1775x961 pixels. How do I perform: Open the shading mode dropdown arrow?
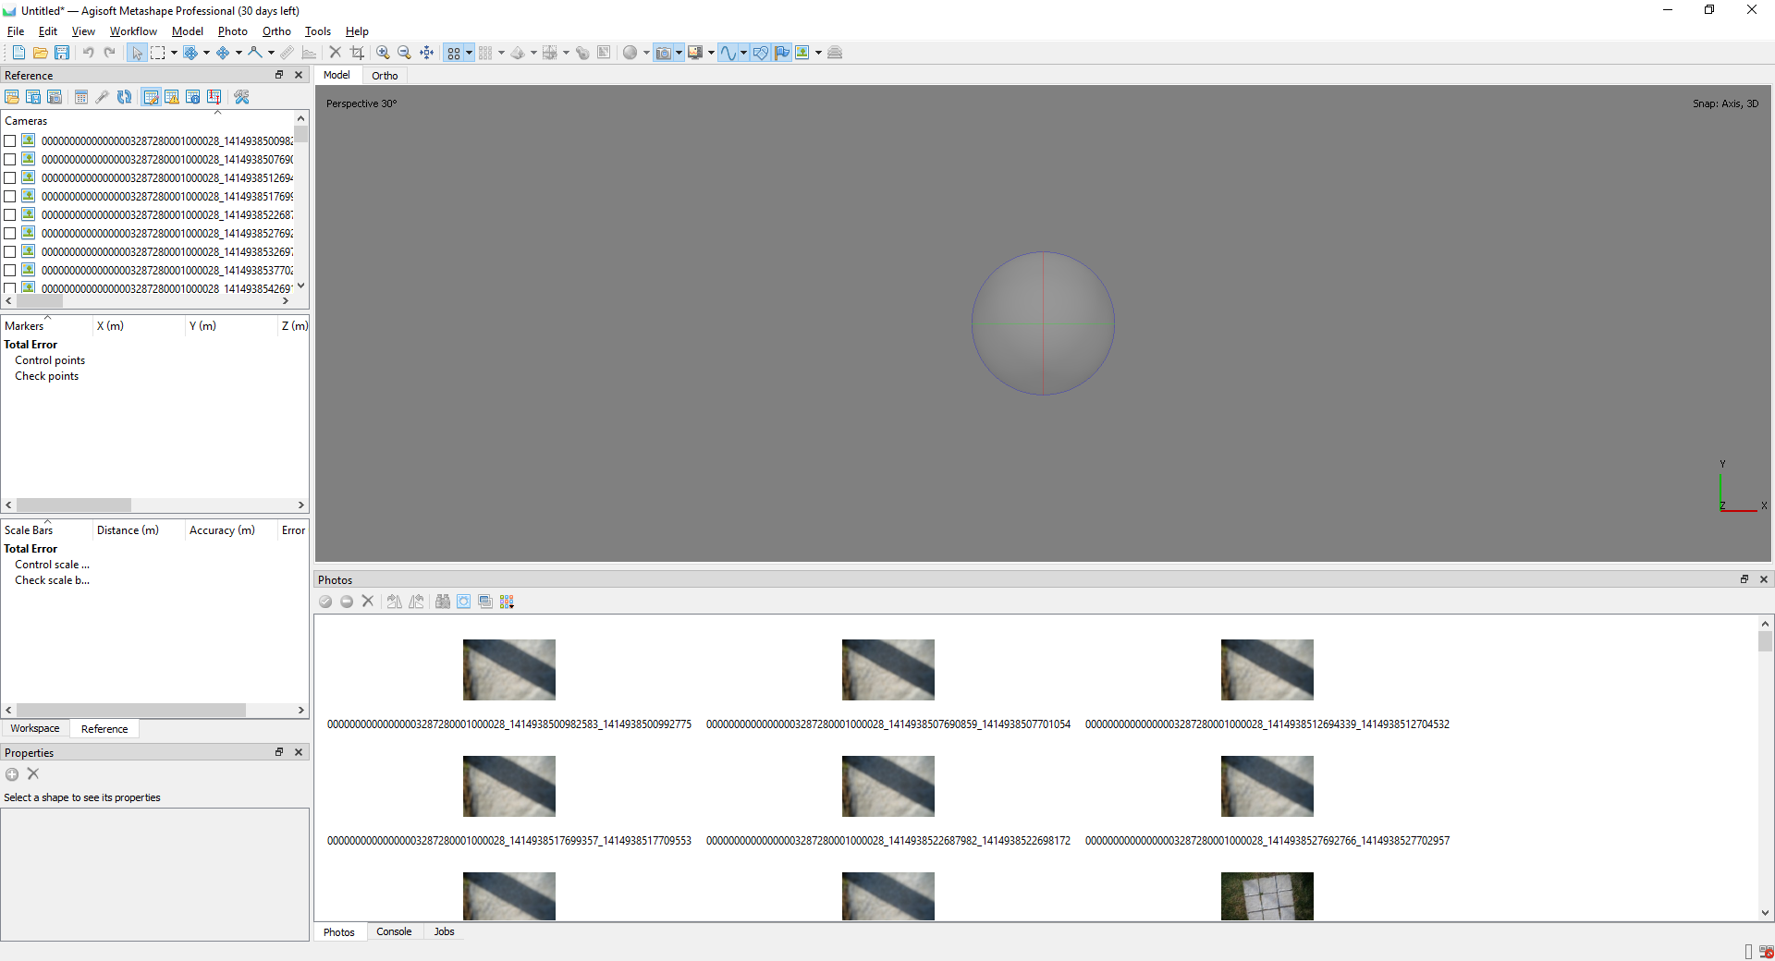click(x=532, y=53)
